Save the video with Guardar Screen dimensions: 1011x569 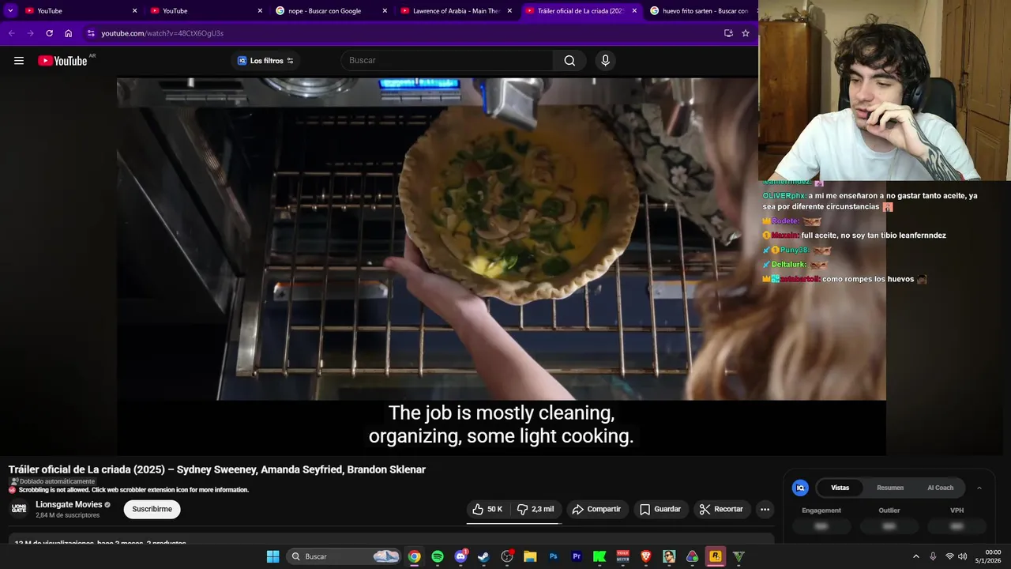[x=660, y=509]
